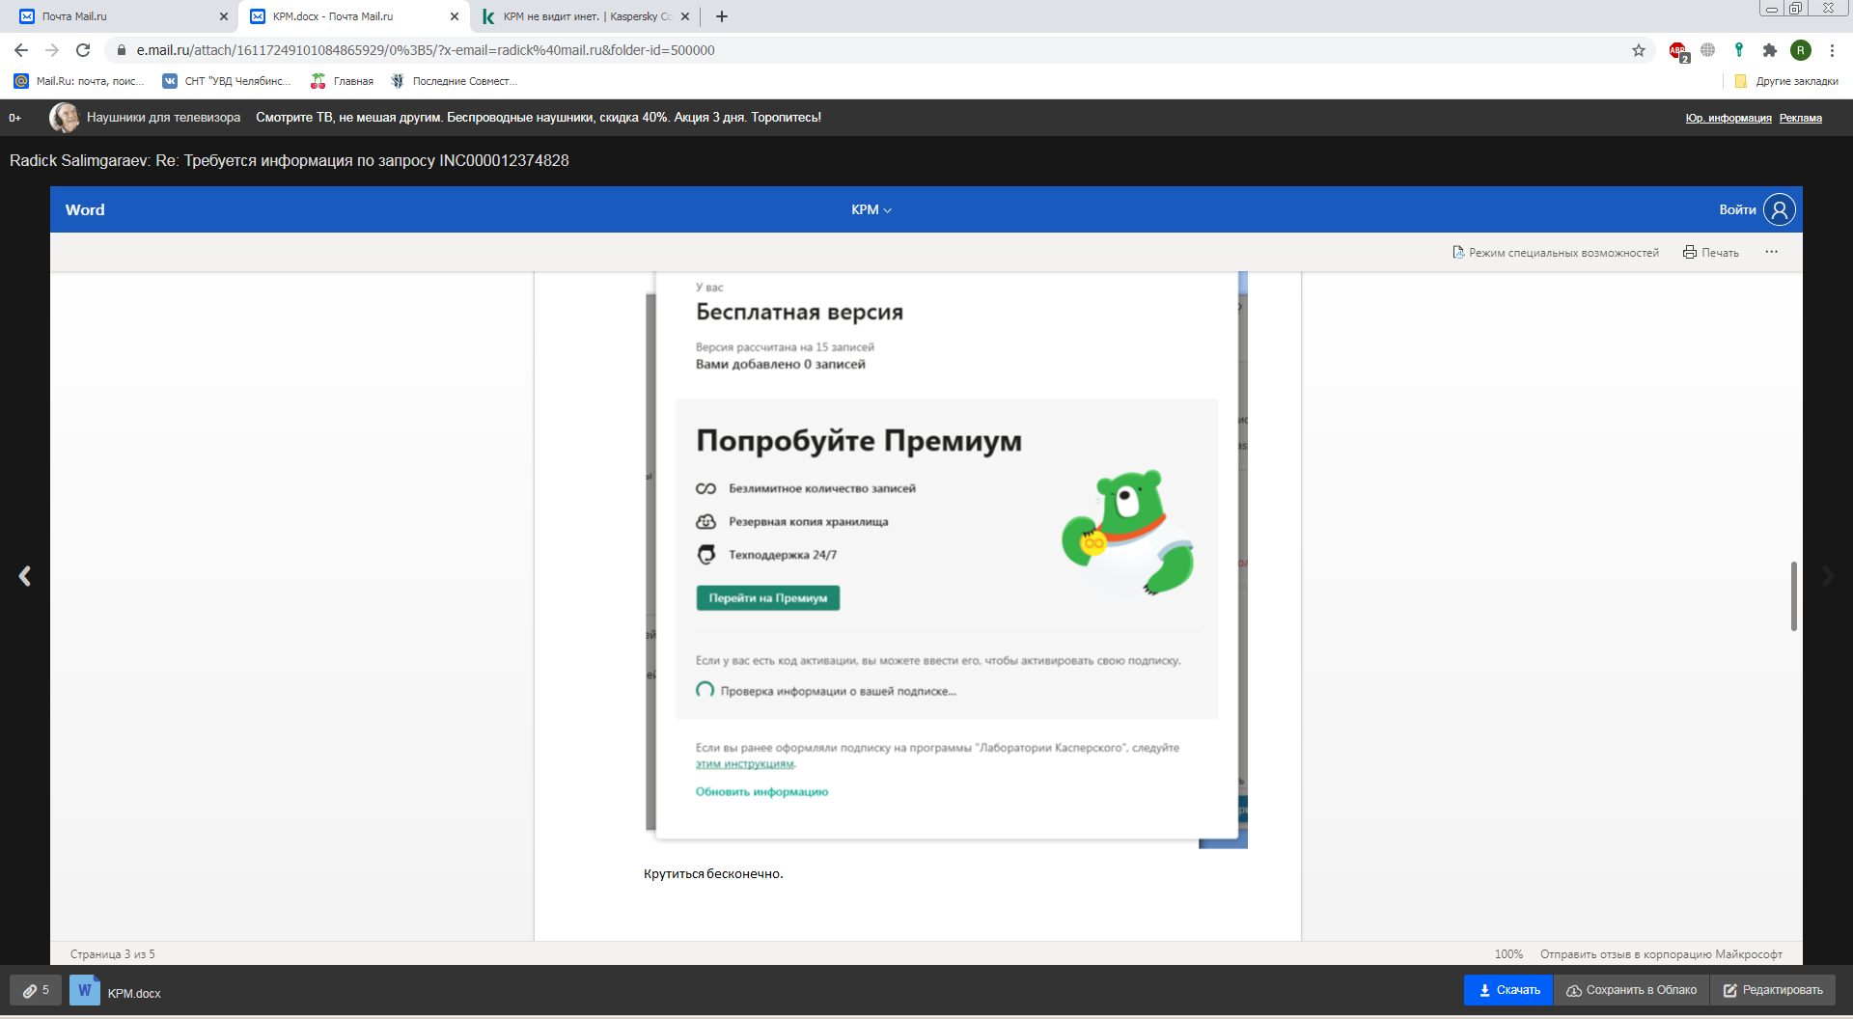Go forward with the browser forward arrow
Screen dimensions: 1853x1019
pyautogui.click(x=52, y=50)
